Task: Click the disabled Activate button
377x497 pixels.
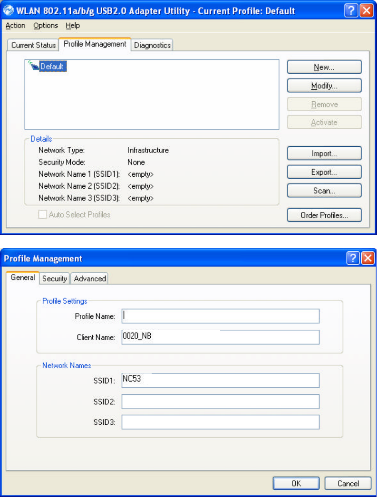Action: pos(324,122)
